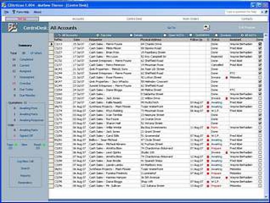Image resolution: width=270 pixels, height=203 pixels.
Task: Click the red flag in the Willie Winkle row
Action: pos(208,128)
